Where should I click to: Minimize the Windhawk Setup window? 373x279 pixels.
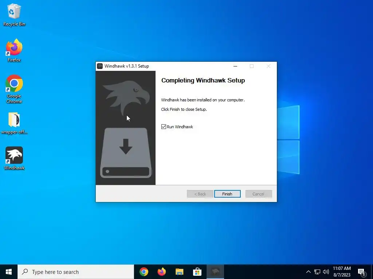pyautogui.click(x=235, y=66)
